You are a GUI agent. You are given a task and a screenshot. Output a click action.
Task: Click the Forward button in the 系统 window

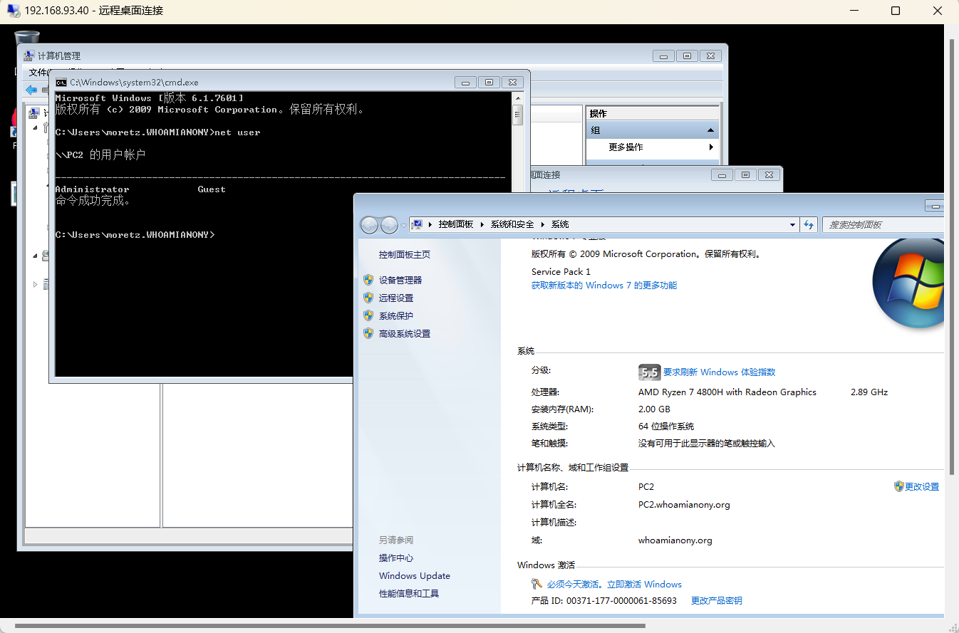tap(389, 225)
